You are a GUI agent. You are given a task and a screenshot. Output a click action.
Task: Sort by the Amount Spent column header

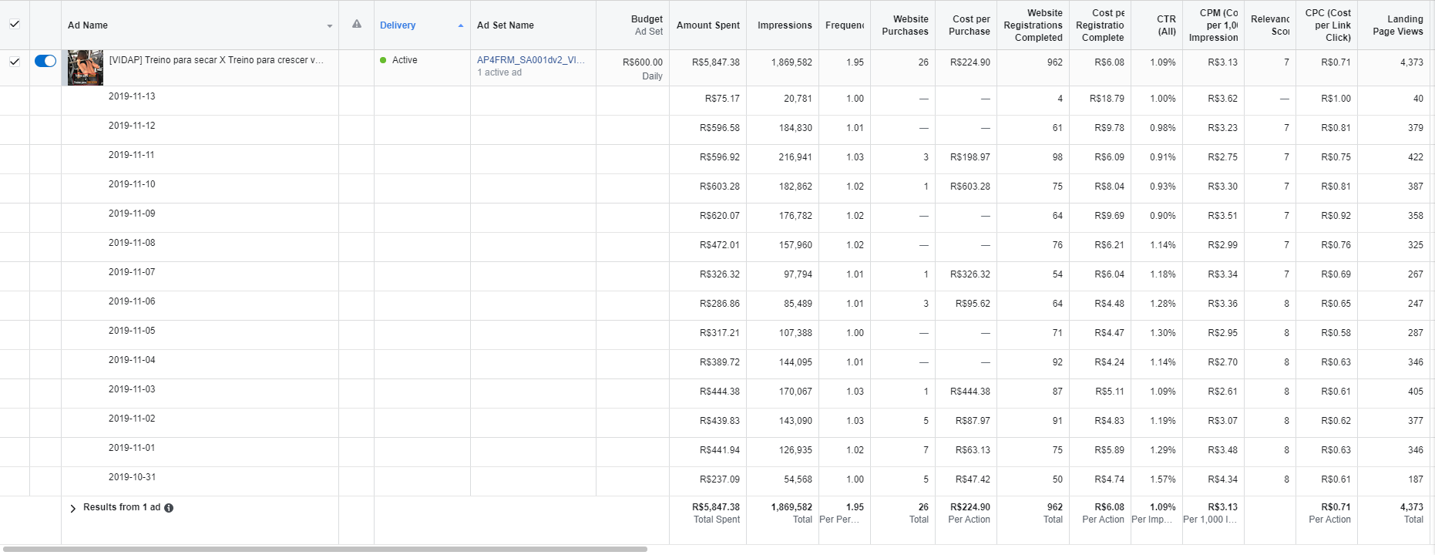click(x=707, y=25)
